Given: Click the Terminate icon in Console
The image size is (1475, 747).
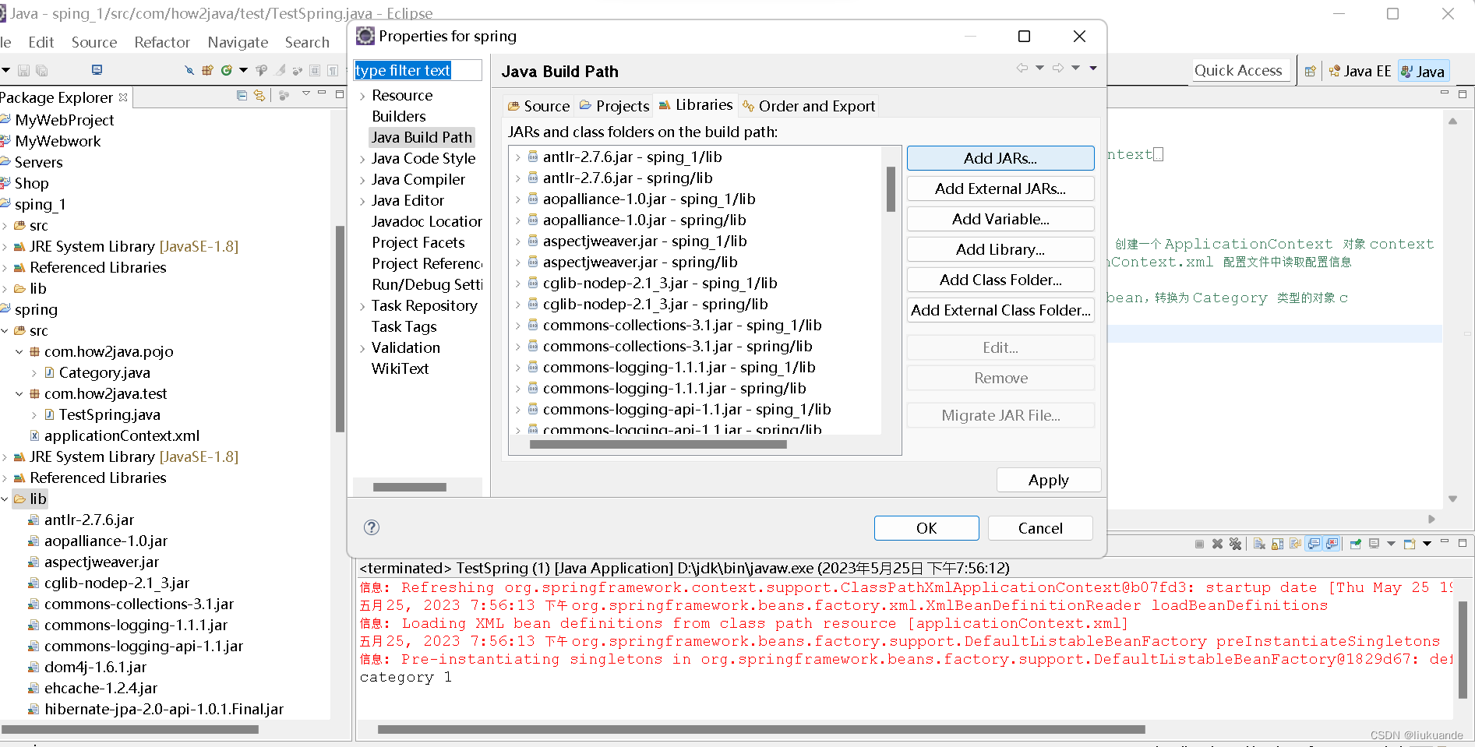Looking at the screenshot, I should click(x=1199, y=544).
